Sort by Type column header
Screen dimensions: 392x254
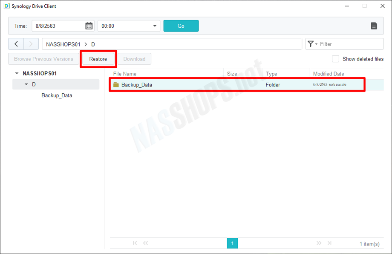(x=271, y=74)
